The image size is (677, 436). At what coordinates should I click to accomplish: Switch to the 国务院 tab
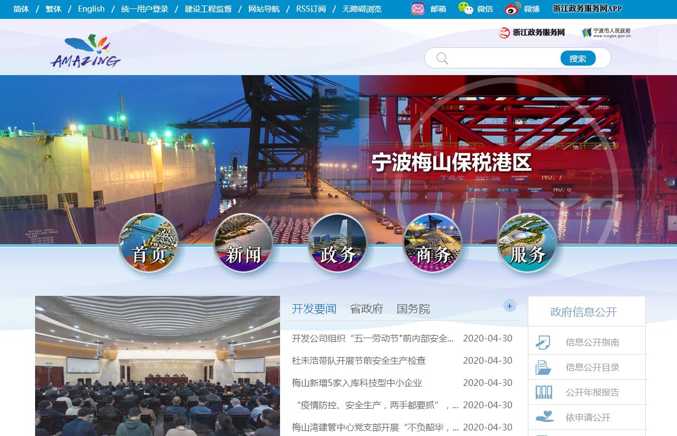click(413, 309)
